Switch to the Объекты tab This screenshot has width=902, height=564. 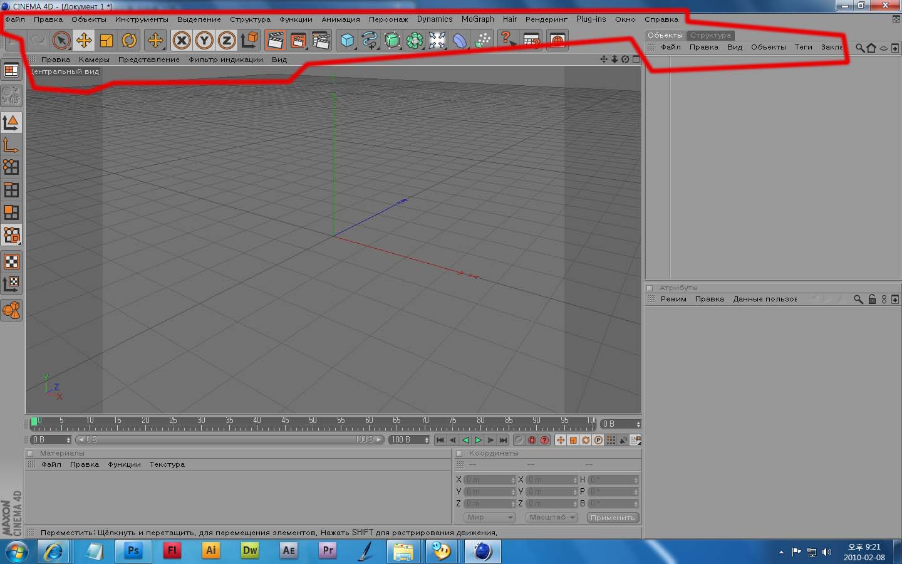pyautogui.click(x=665, y=35)
